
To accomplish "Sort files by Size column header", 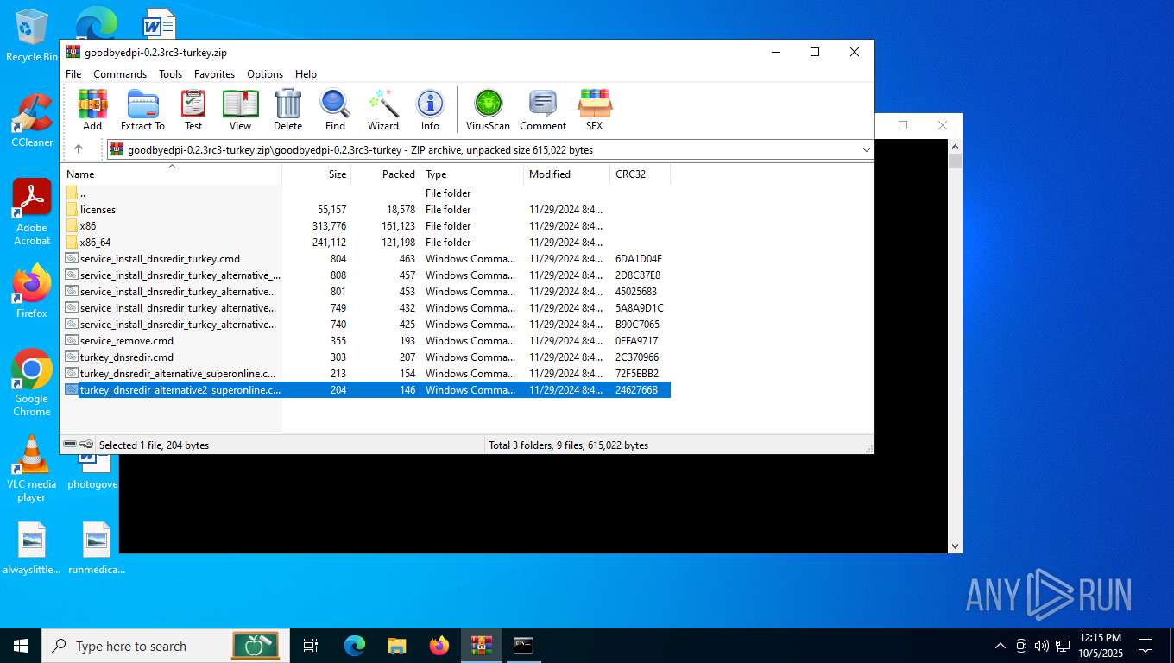I will [337, 174].
